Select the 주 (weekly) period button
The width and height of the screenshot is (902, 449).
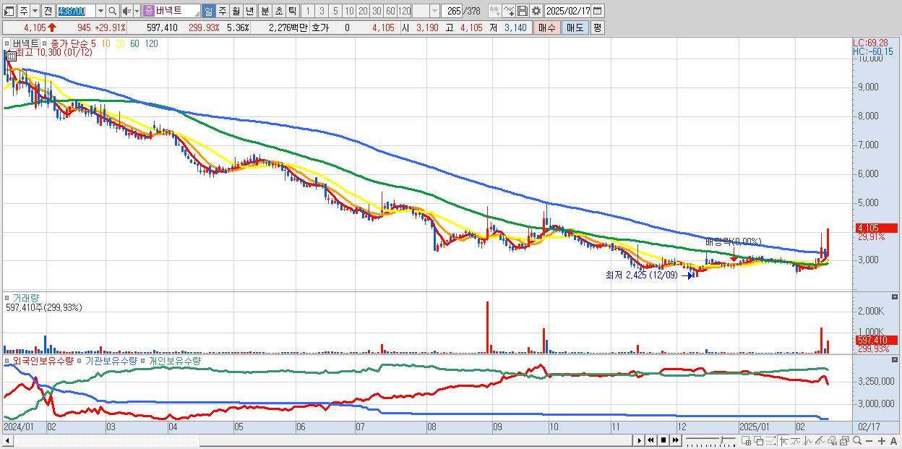click(223, 11)
